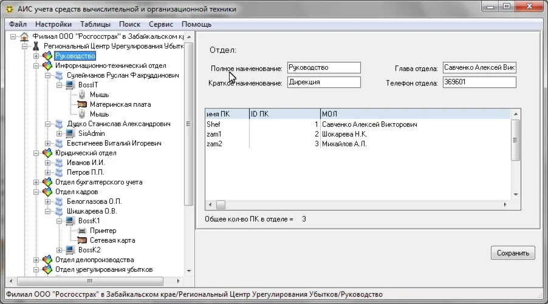Collapse the Шишкарева О.В. node
This screenshot has width=548, height=304.
(47, 211)
